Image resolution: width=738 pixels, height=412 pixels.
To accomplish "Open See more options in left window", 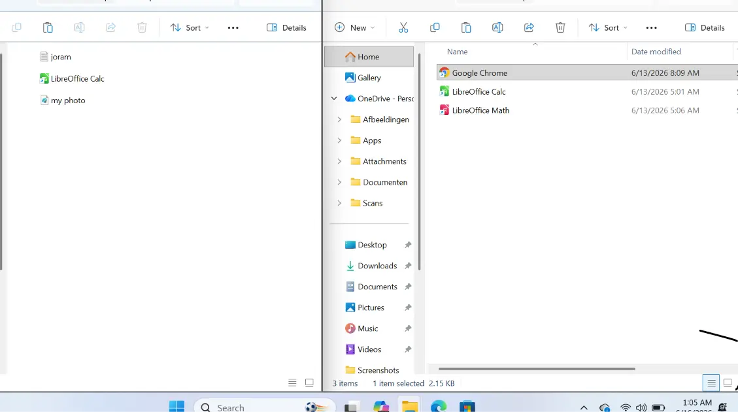I will click(233, 27).
